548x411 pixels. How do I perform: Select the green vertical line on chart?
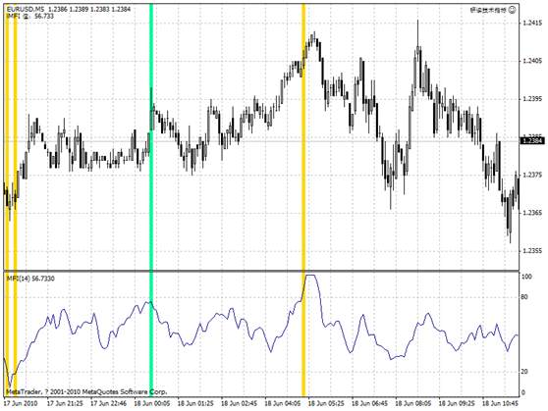[x=151, y=200]
